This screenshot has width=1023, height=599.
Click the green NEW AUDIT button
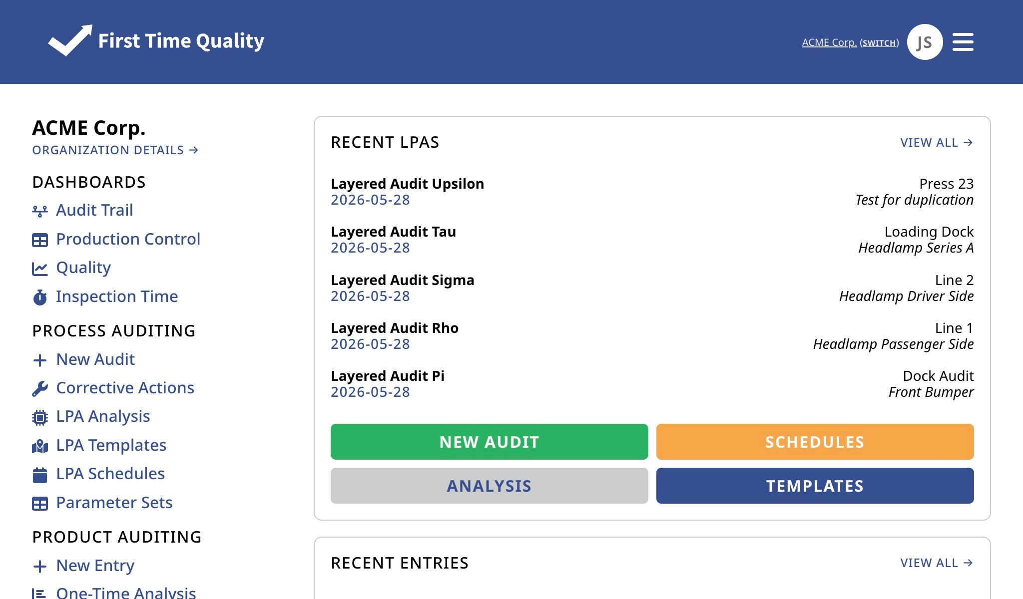coord(490,442)
